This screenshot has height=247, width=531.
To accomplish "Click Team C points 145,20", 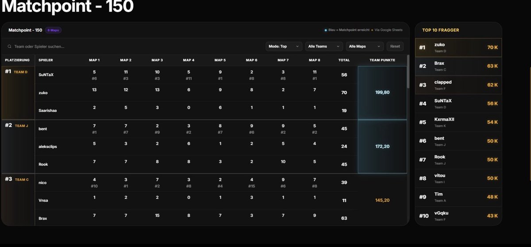I will pyautogui.click(x=382, y=200).
